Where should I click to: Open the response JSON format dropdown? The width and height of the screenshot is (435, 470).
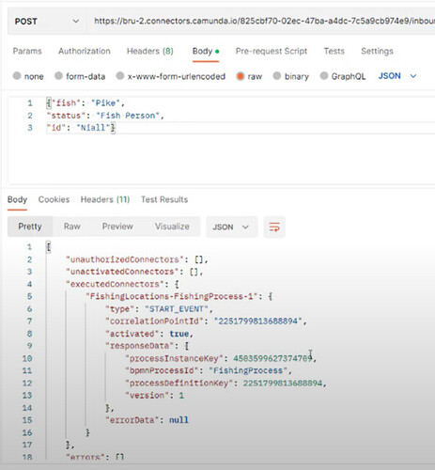point(231,227)
